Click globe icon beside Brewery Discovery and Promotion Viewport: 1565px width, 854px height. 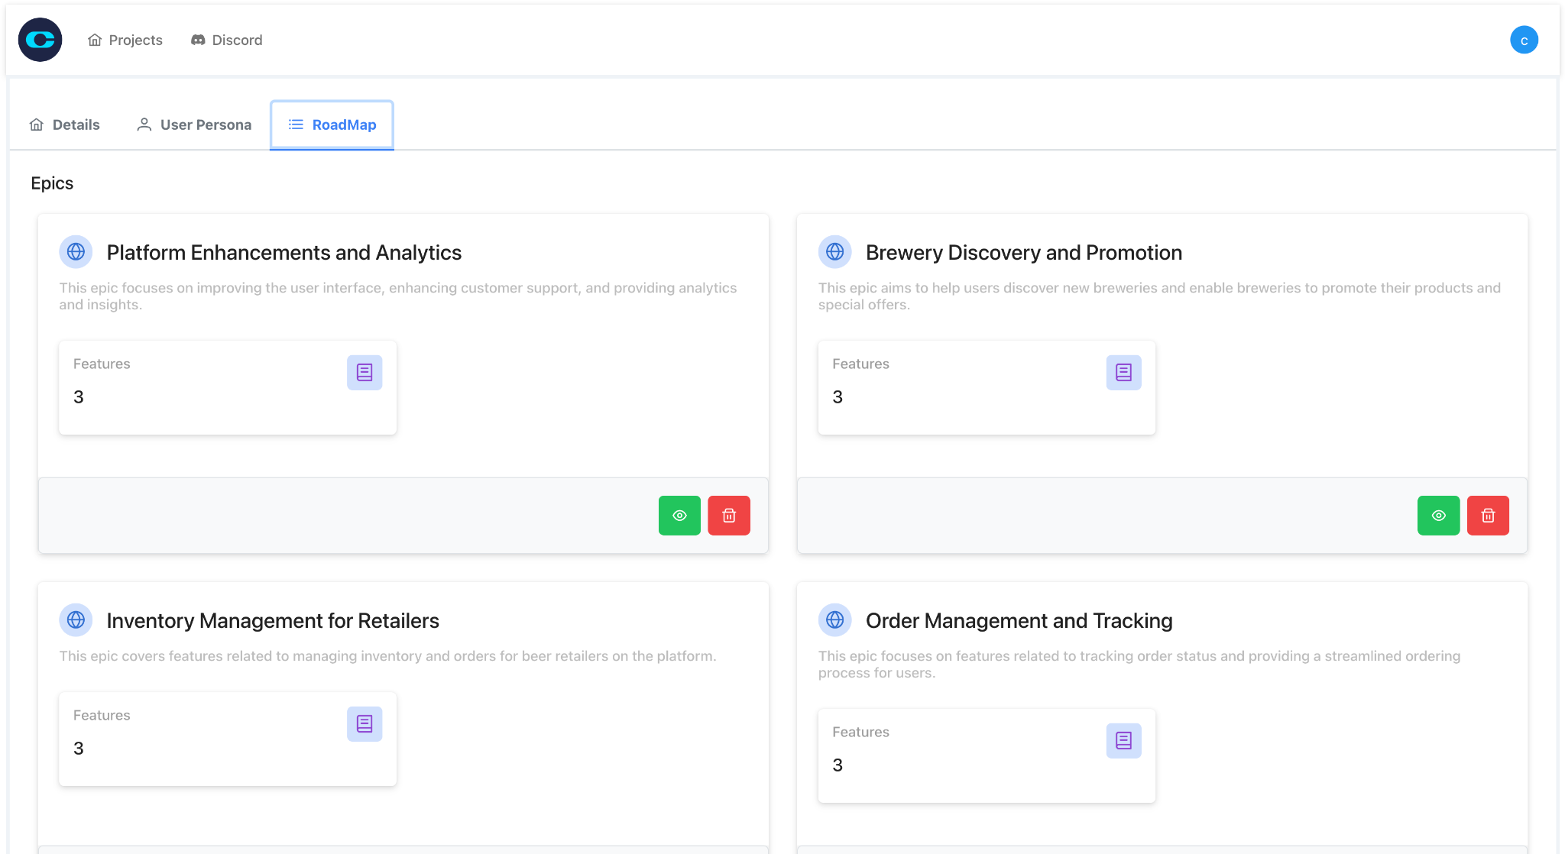point(834,252)
